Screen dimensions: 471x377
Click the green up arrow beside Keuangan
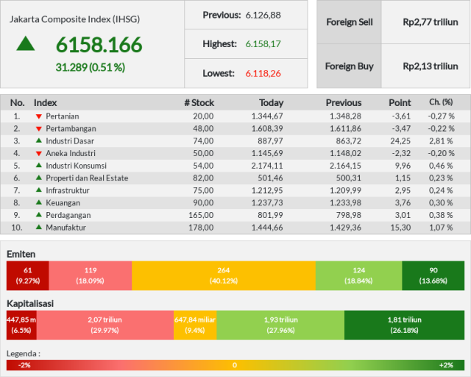click(39, 202)
